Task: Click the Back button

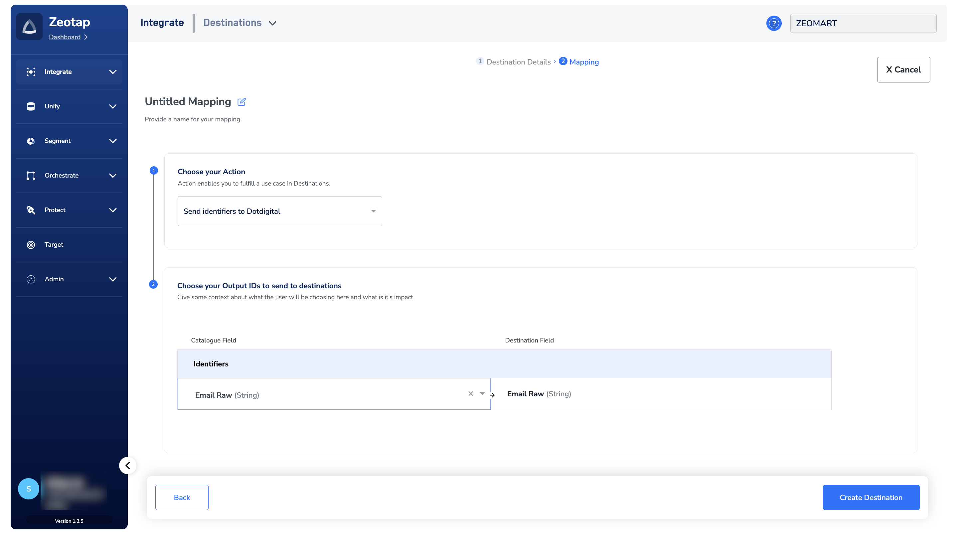Action: [182, 497]
